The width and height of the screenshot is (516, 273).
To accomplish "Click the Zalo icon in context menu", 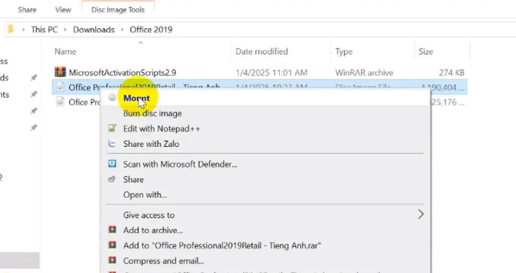I will [x=112, y=144].
